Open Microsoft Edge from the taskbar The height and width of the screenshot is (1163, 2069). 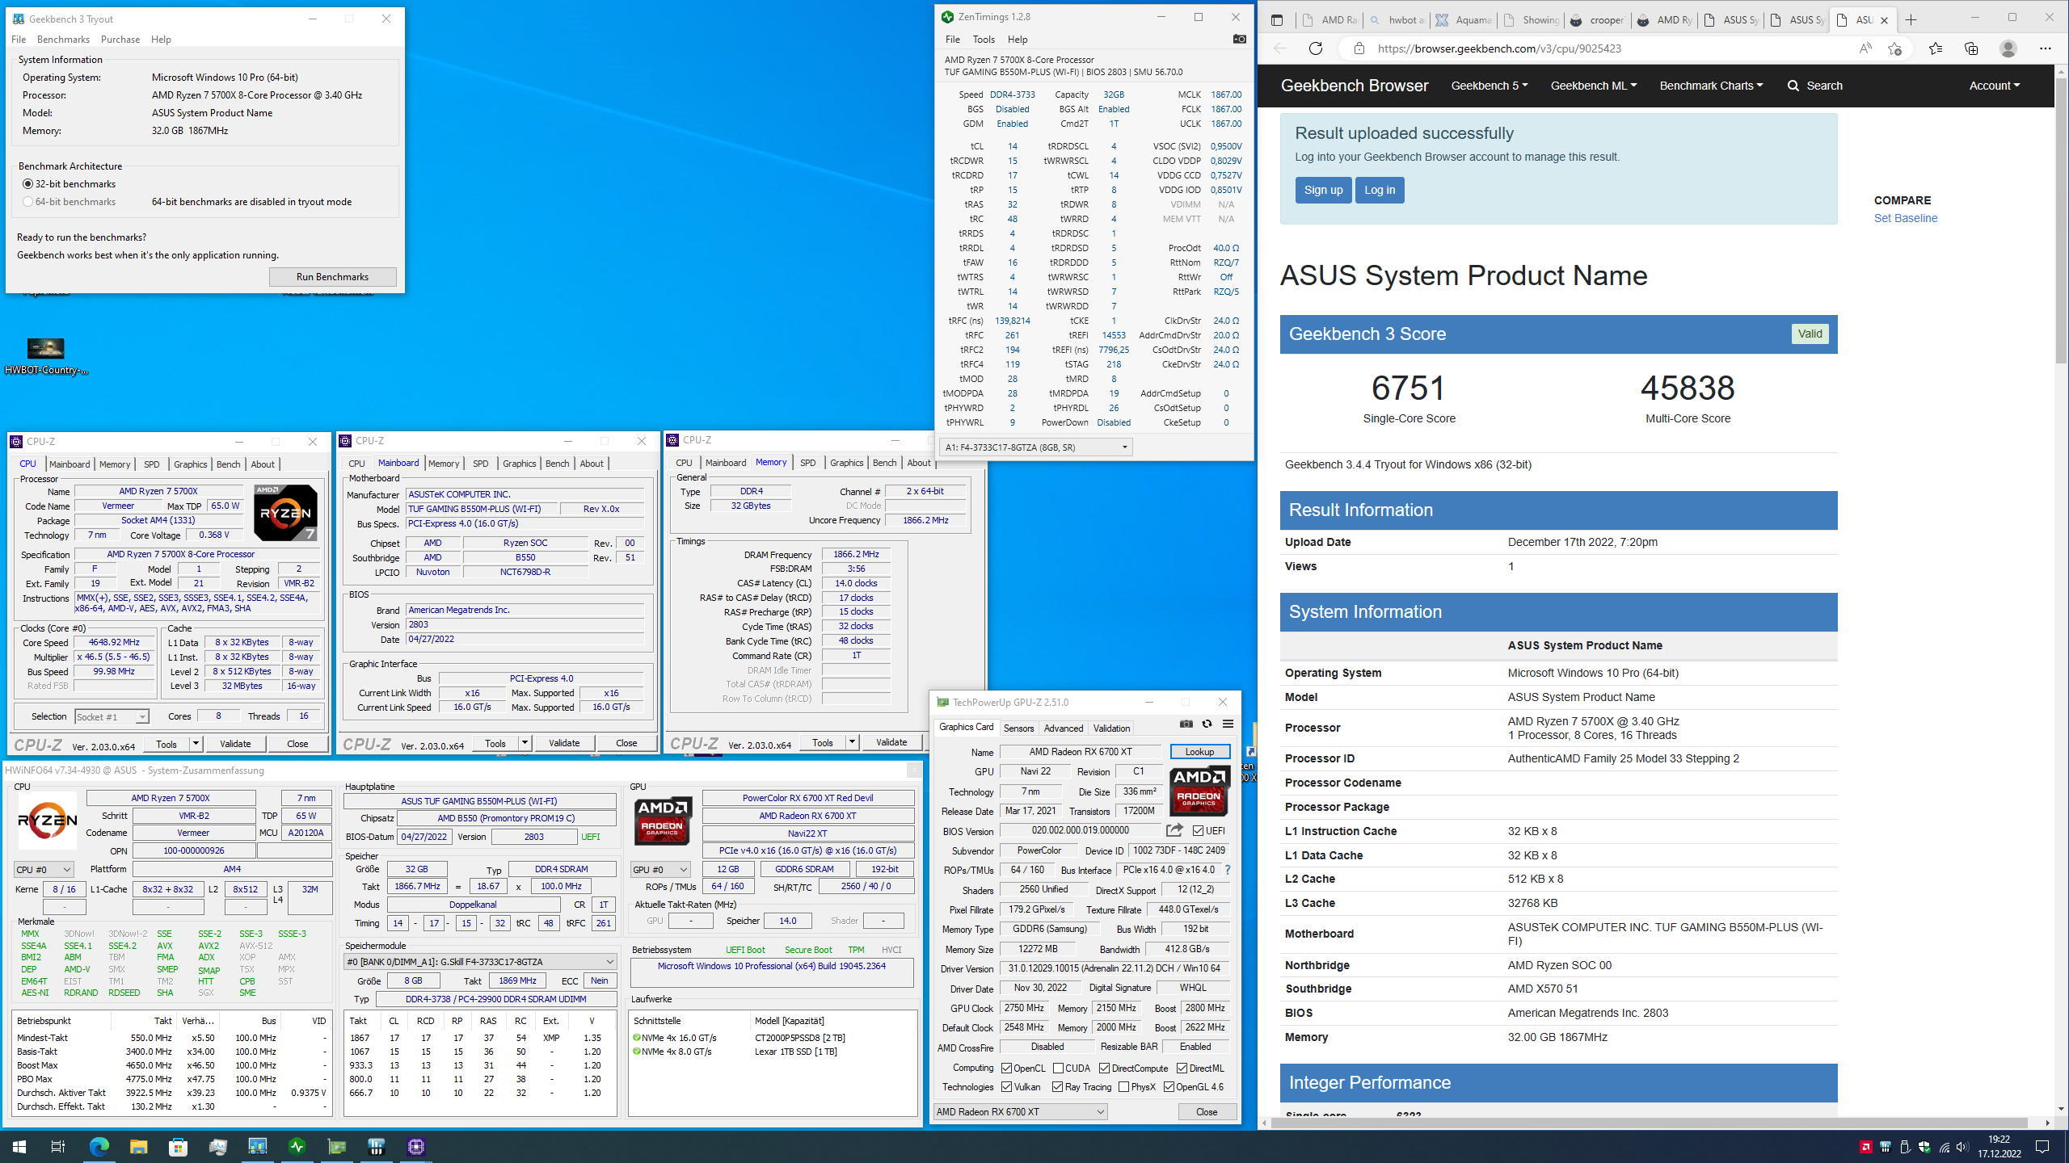coord(99,1146)
